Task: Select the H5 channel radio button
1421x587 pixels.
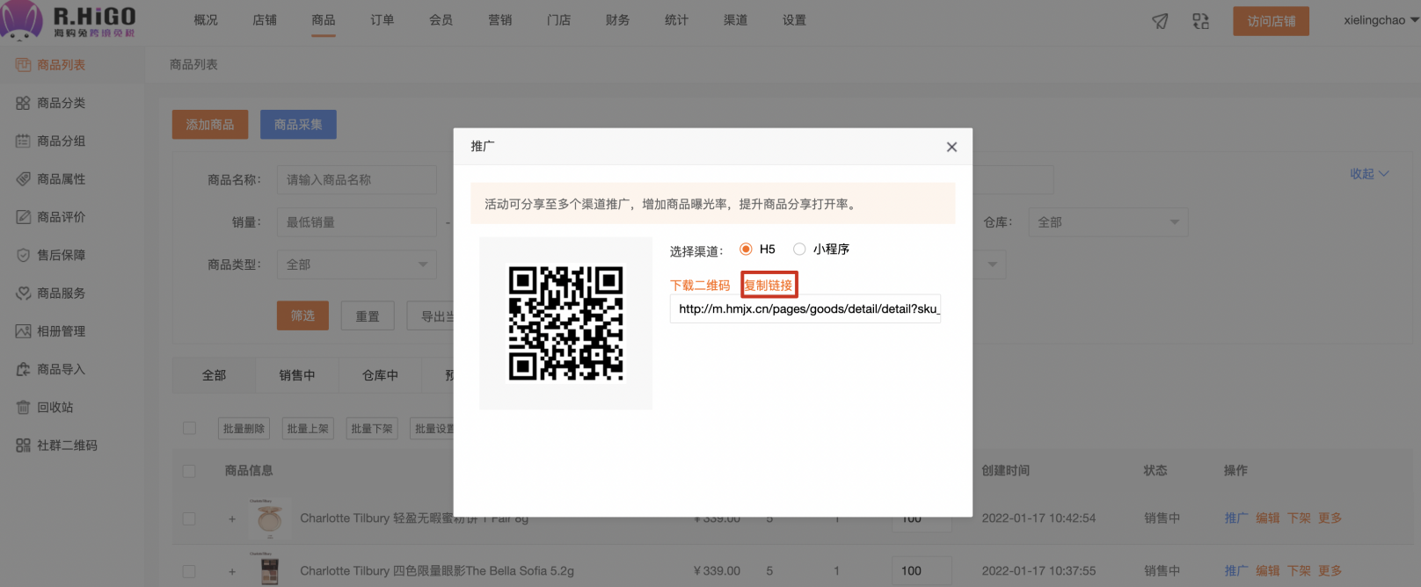Action: pyautogui.click(x=746, y=249)
